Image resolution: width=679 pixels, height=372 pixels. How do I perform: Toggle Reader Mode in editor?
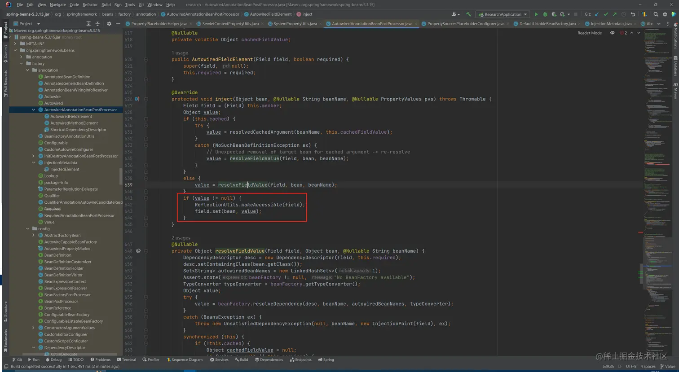click(589, 33)
